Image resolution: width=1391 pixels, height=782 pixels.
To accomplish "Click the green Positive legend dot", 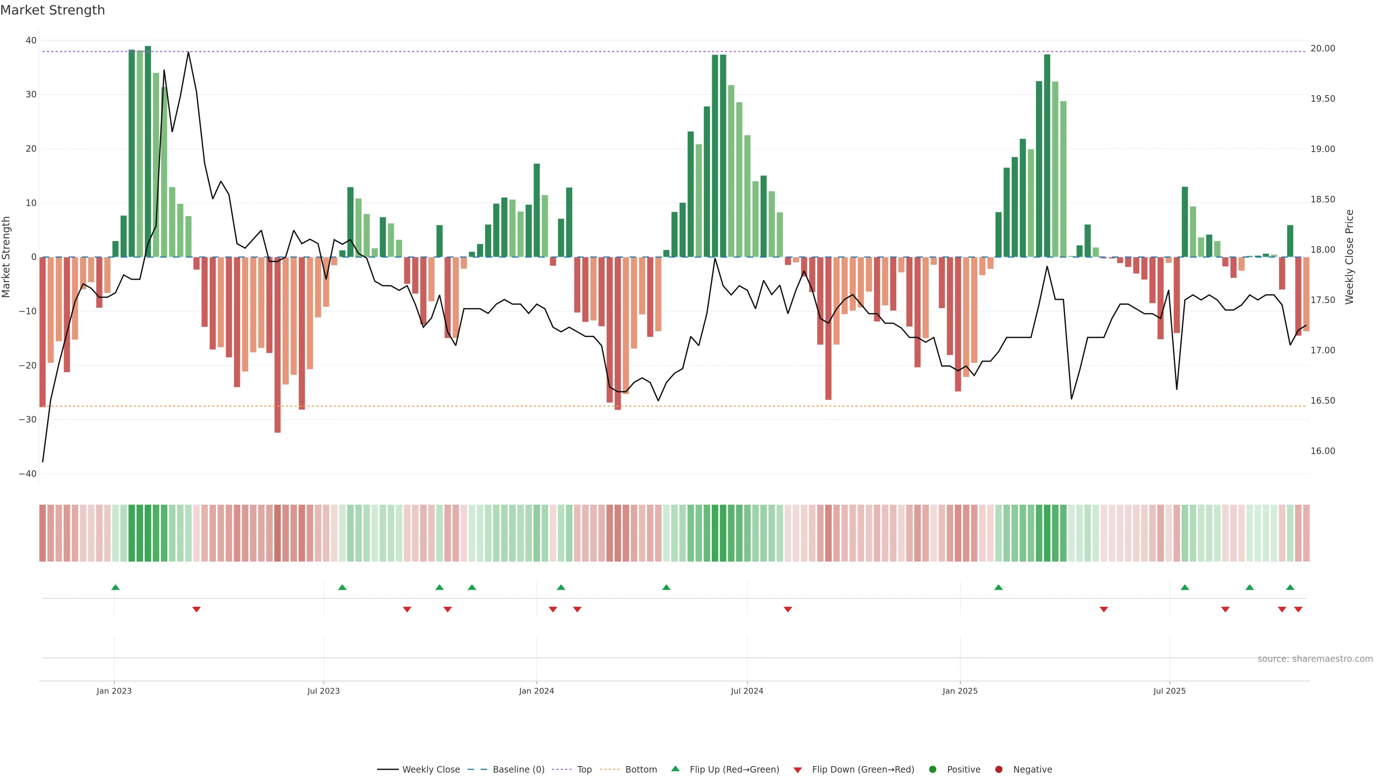I will [x=932, y=770].
